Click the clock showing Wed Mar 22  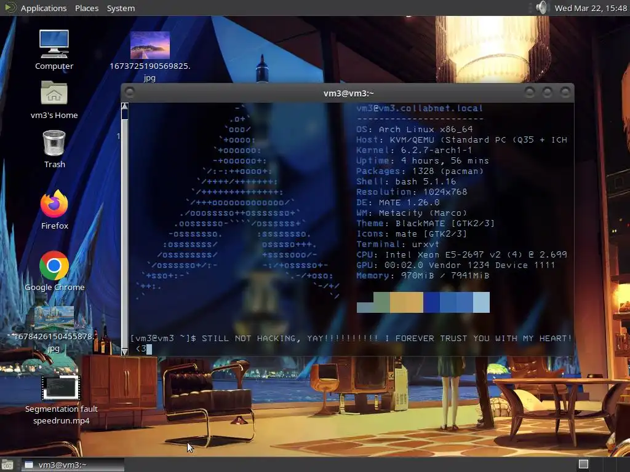point(591,8)
